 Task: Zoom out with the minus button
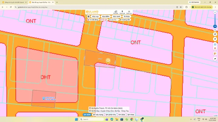(x=215, y=12)
